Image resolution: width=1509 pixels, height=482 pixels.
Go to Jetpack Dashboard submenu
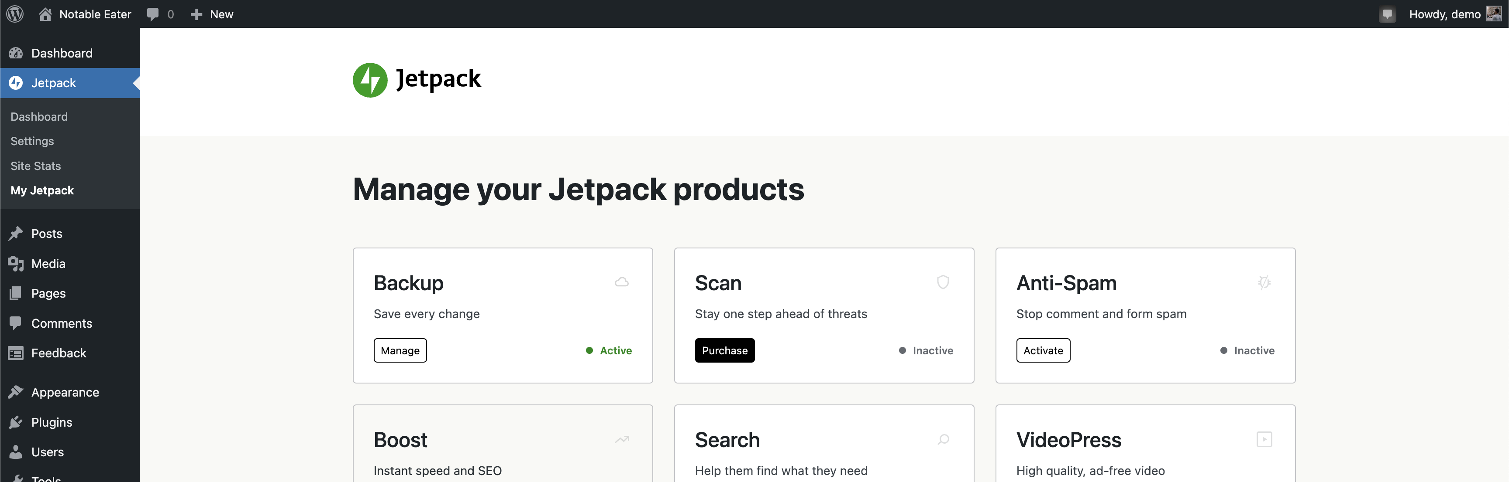39,116
